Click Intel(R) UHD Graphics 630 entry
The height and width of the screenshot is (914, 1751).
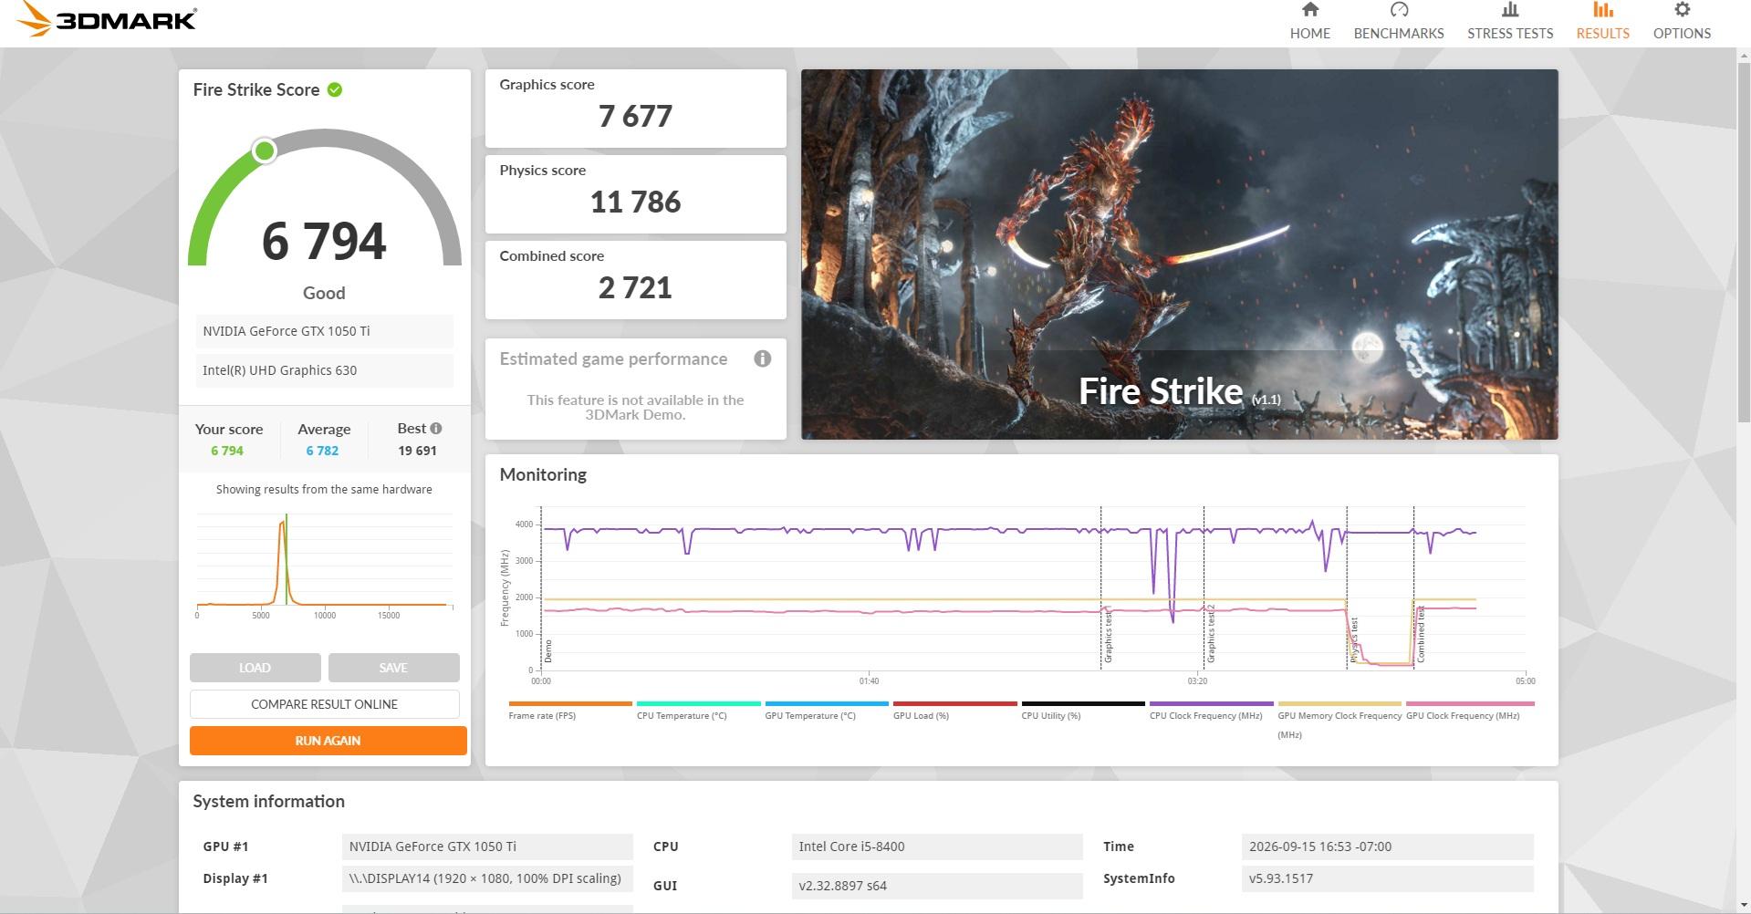click(x=324, y=370)
